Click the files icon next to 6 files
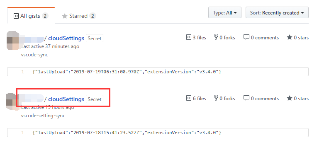 click(x=189, y=98)
